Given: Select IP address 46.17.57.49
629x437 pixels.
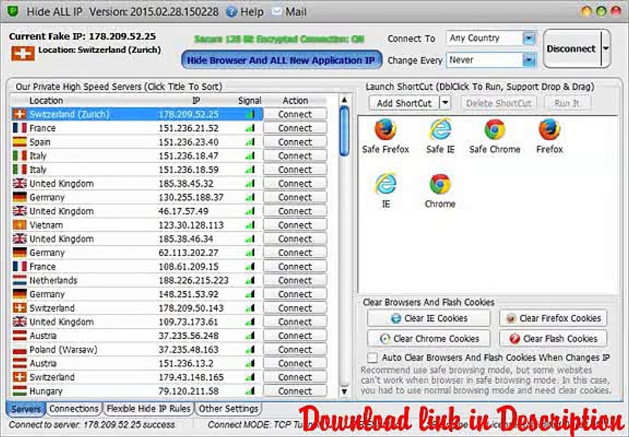Looking at the screenshot, I should pyautogui.click(x=184, y=211).
